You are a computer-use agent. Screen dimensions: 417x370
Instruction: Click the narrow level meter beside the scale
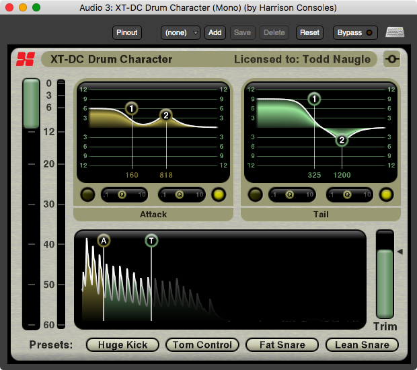pyautogui.click(x=61, y=204)
